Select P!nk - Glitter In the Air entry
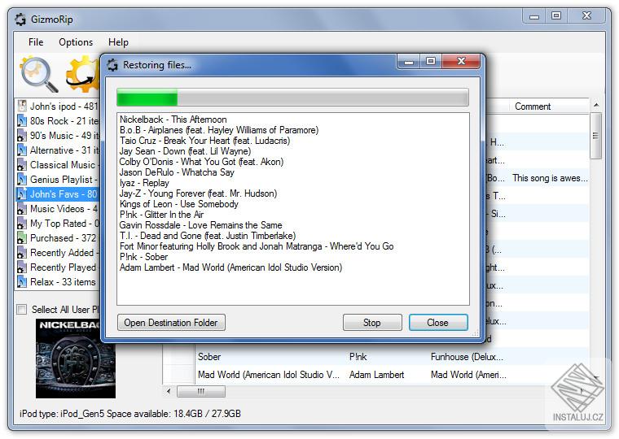Image resolution: width=619 pixels, height=439 pixels. click(x=161, y=215)
